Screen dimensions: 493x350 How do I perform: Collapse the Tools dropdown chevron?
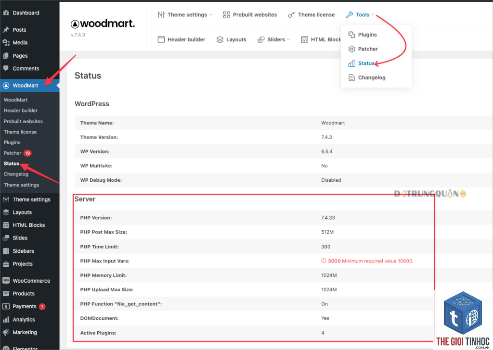tap(373, 15)
